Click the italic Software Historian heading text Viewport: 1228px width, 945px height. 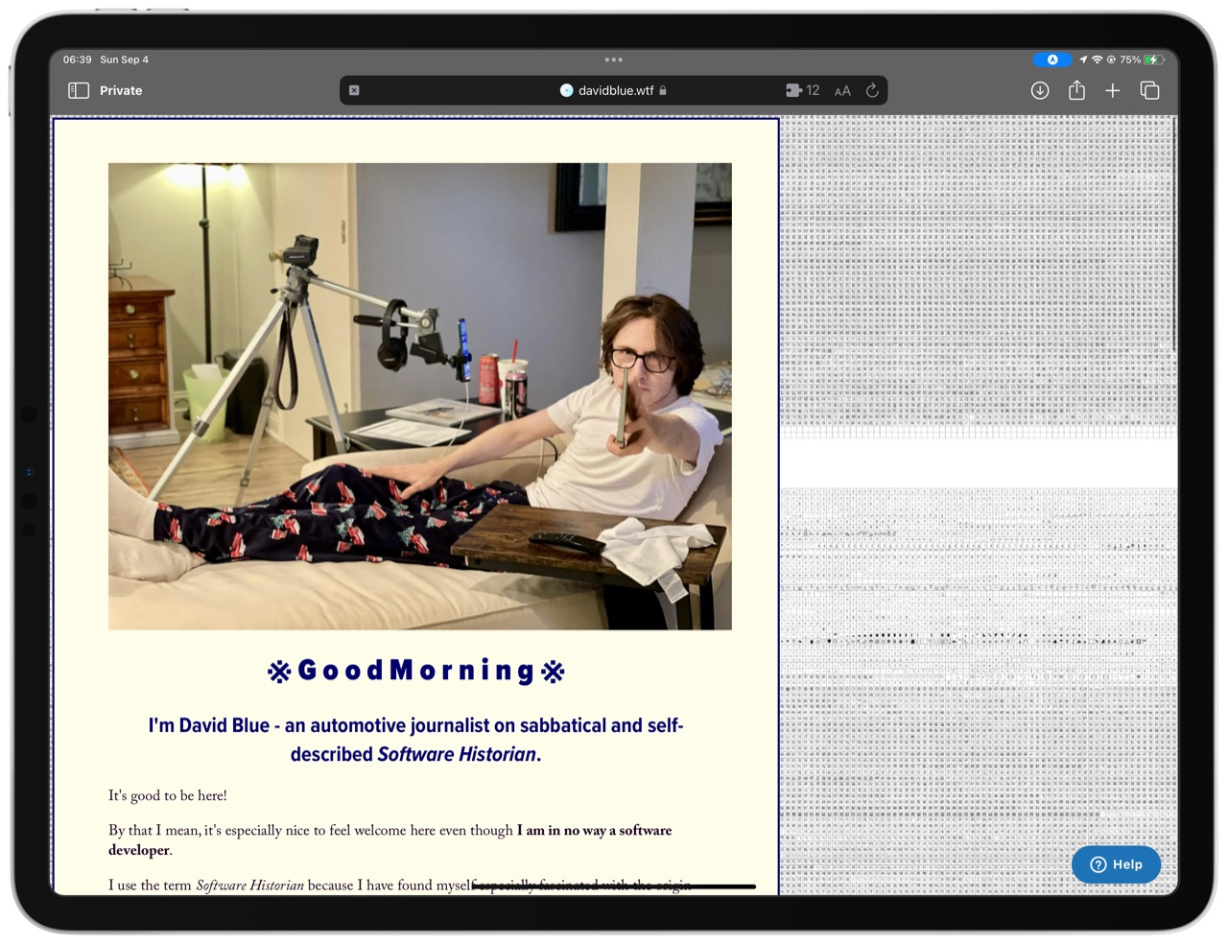point(457,754)
